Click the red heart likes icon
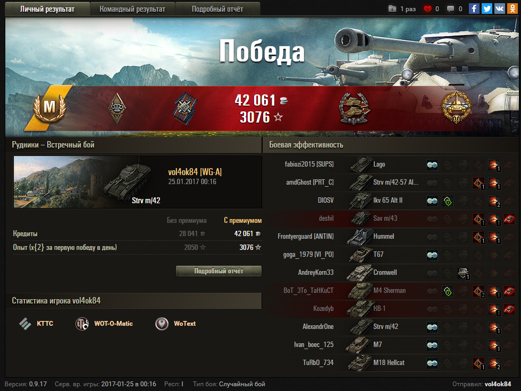The height and width of the screenshot is (391, 521). coord(427,8)
